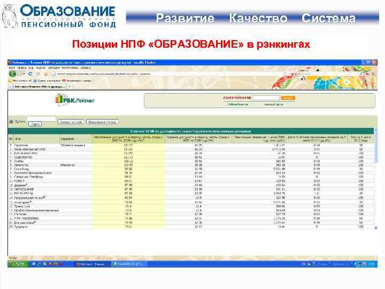This screenshot has width=385, height=289.
Task: Click the ОБРАЗОВАНИЕ row in the table
Action: click(191, 189)
